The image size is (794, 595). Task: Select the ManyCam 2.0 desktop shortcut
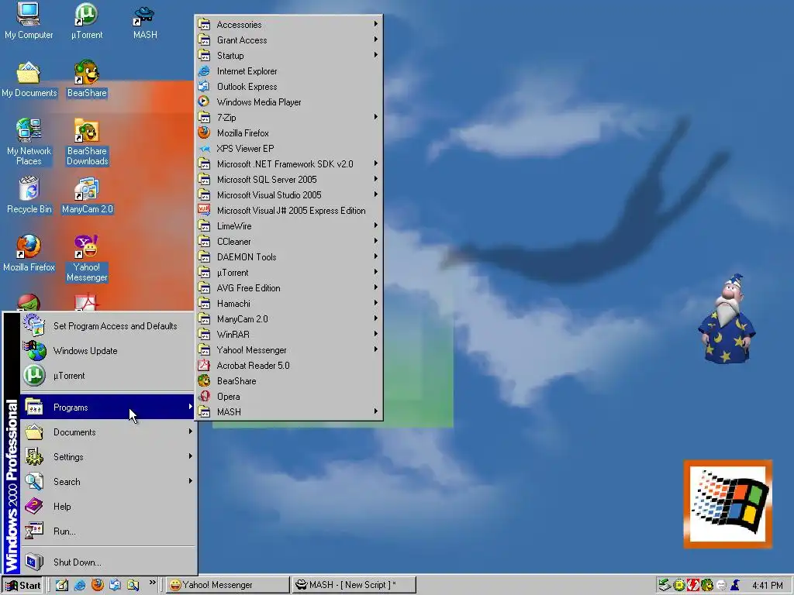(x=87, y=195)
